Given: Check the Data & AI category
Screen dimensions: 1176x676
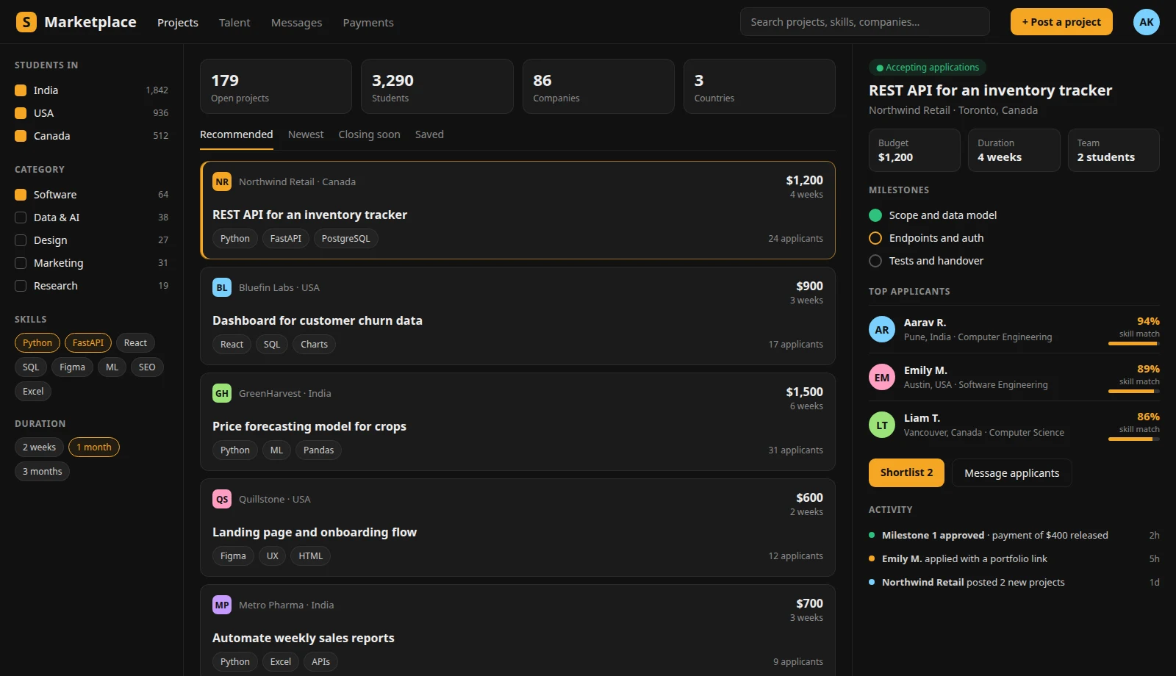Looking at the screenshot, I should coord(21,217).
